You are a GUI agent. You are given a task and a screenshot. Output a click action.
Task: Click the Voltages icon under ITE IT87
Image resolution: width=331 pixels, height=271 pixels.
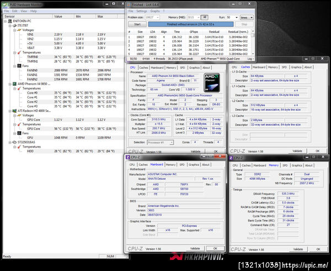click(19, 30)
